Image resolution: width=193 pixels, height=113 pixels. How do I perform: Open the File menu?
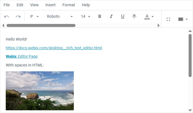tap(7, 5)
